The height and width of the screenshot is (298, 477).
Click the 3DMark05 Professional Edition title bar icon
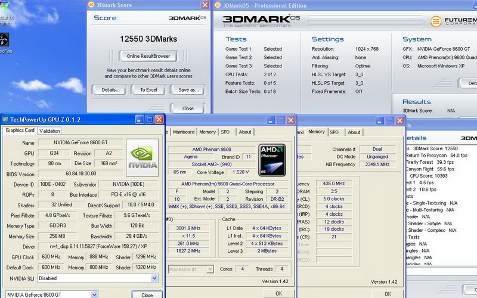click(218, 5)
